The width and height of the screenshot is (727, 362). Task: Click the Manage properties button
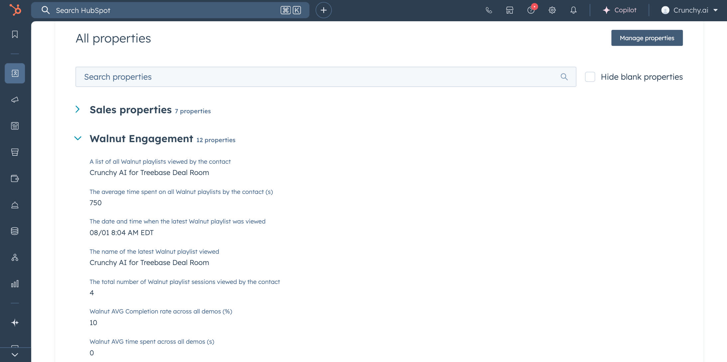coord(647,38)
